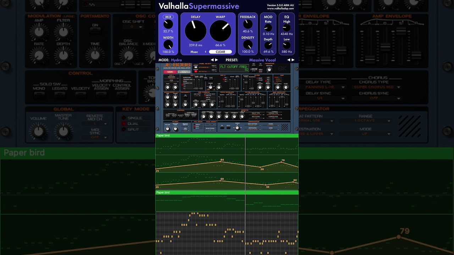Click the EQ High knob

coord(287,28)
